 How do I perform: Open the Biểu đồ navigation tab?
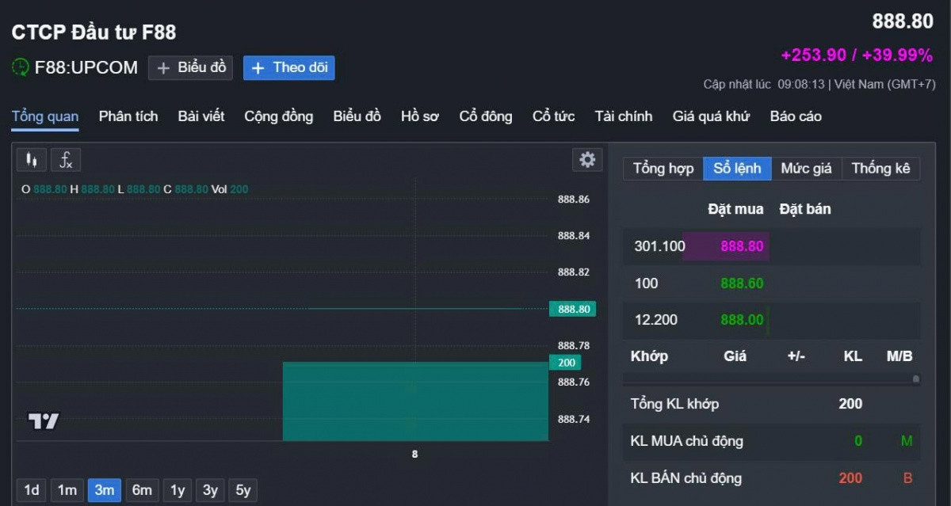click(x=357, y=116)
